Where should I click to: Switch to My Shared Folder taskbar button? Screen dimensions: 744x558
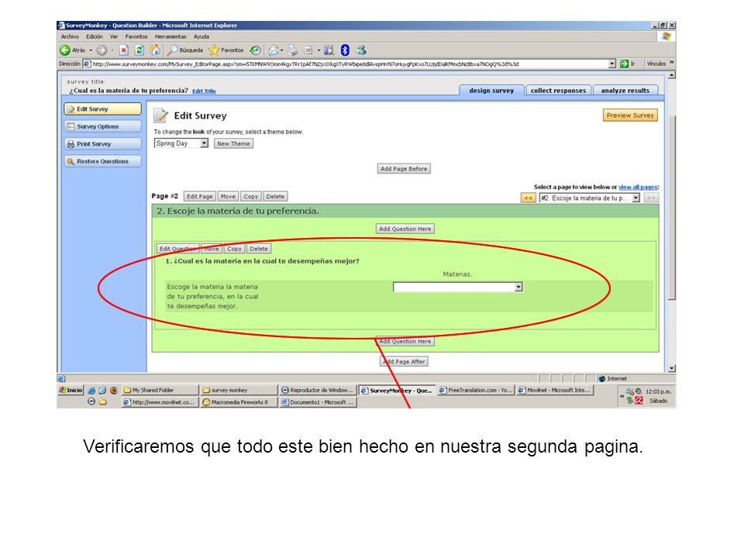tap(160, 390)
